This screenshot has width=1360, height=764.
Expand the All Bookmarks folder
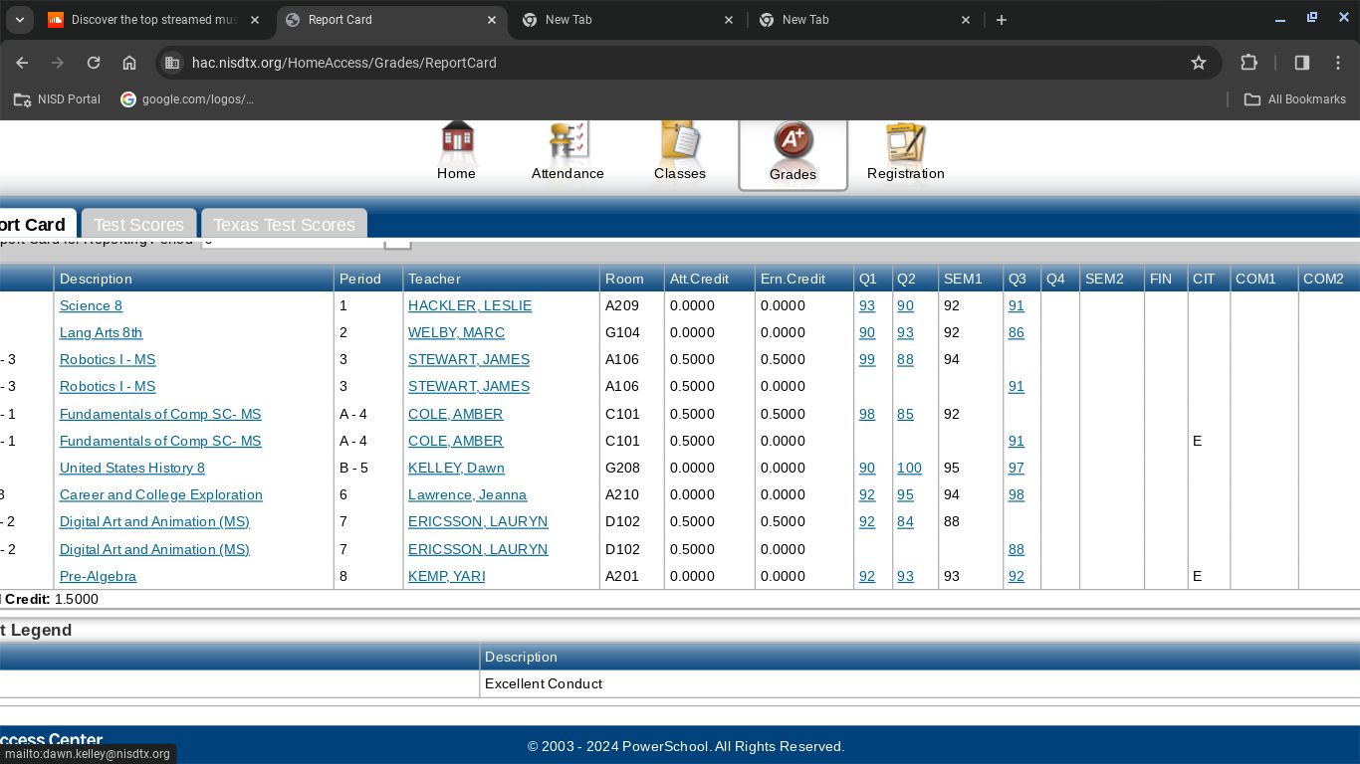(1294, 99)
